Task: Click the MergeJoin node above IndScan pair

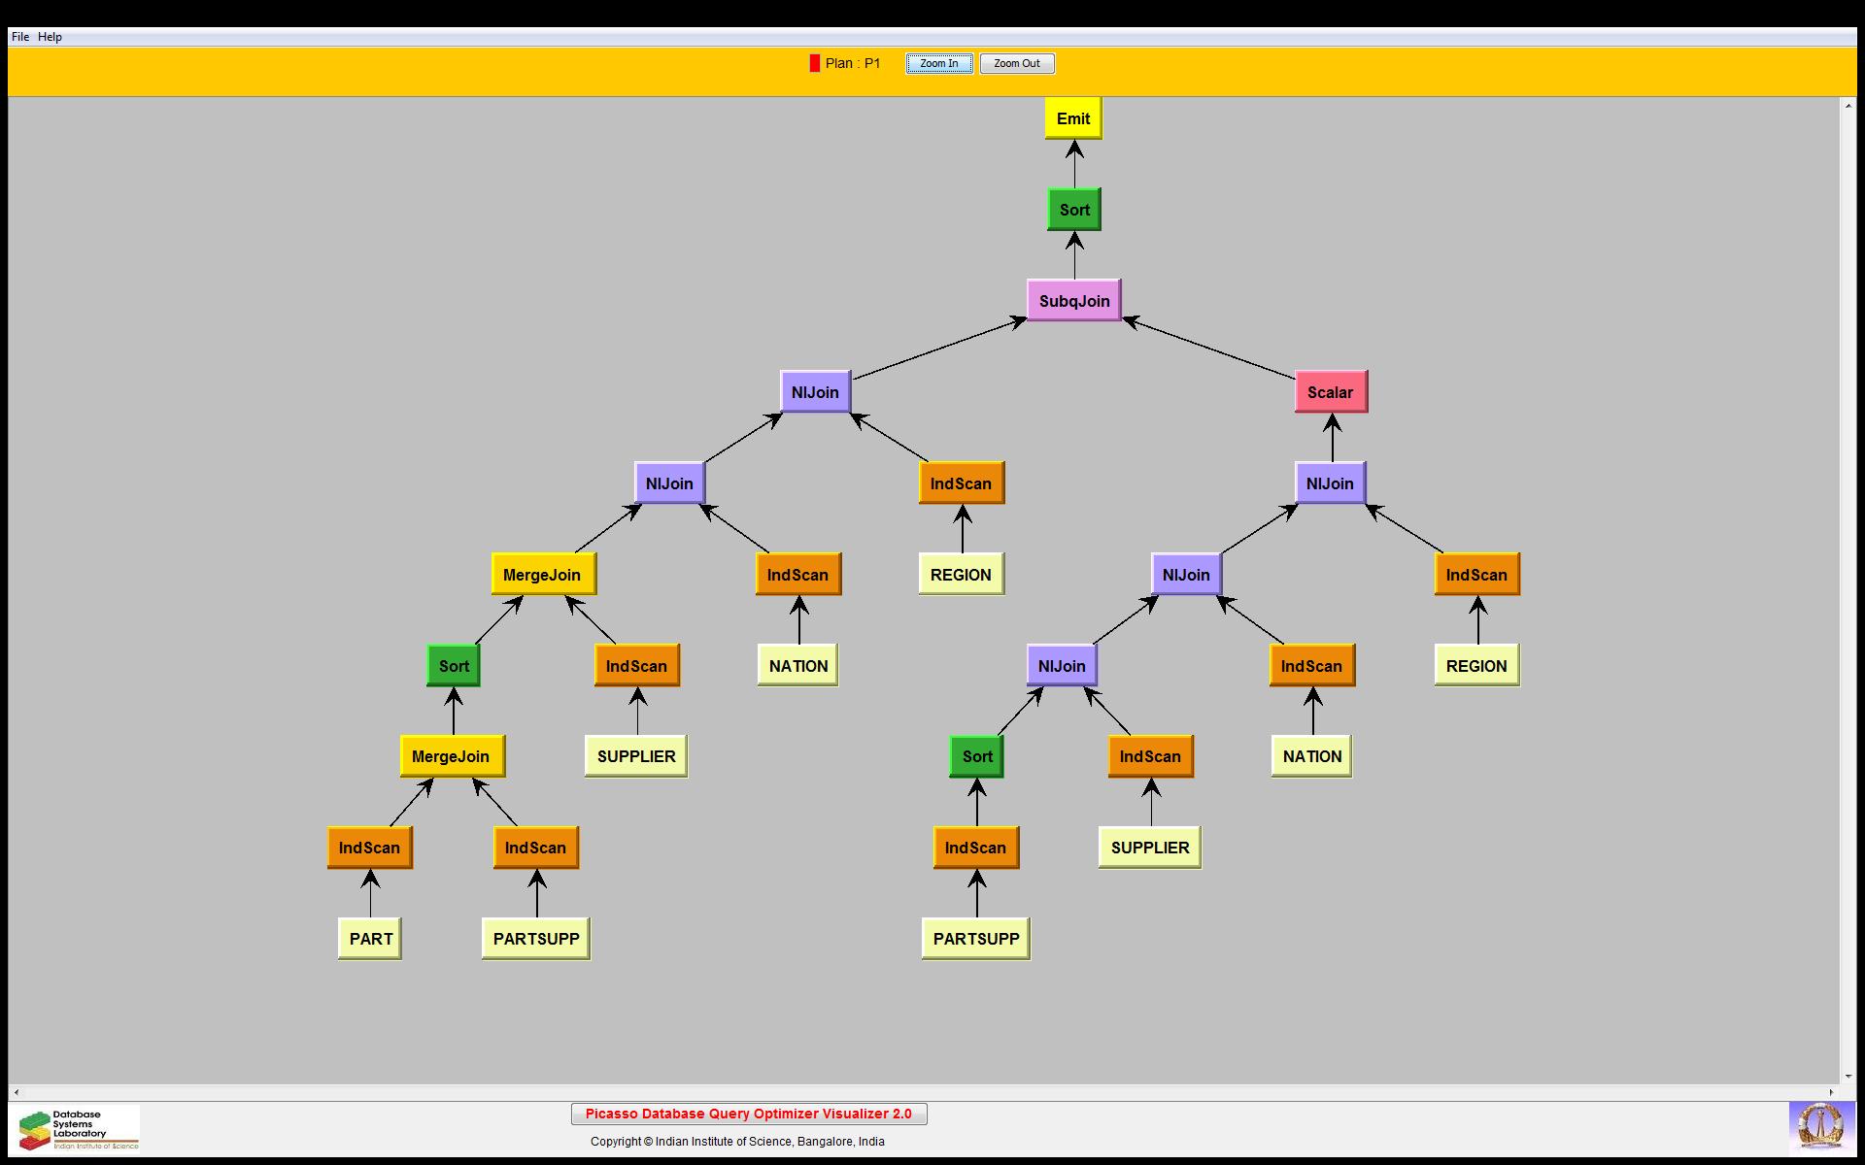Action: pyautogui.click(x=452, y=756)
